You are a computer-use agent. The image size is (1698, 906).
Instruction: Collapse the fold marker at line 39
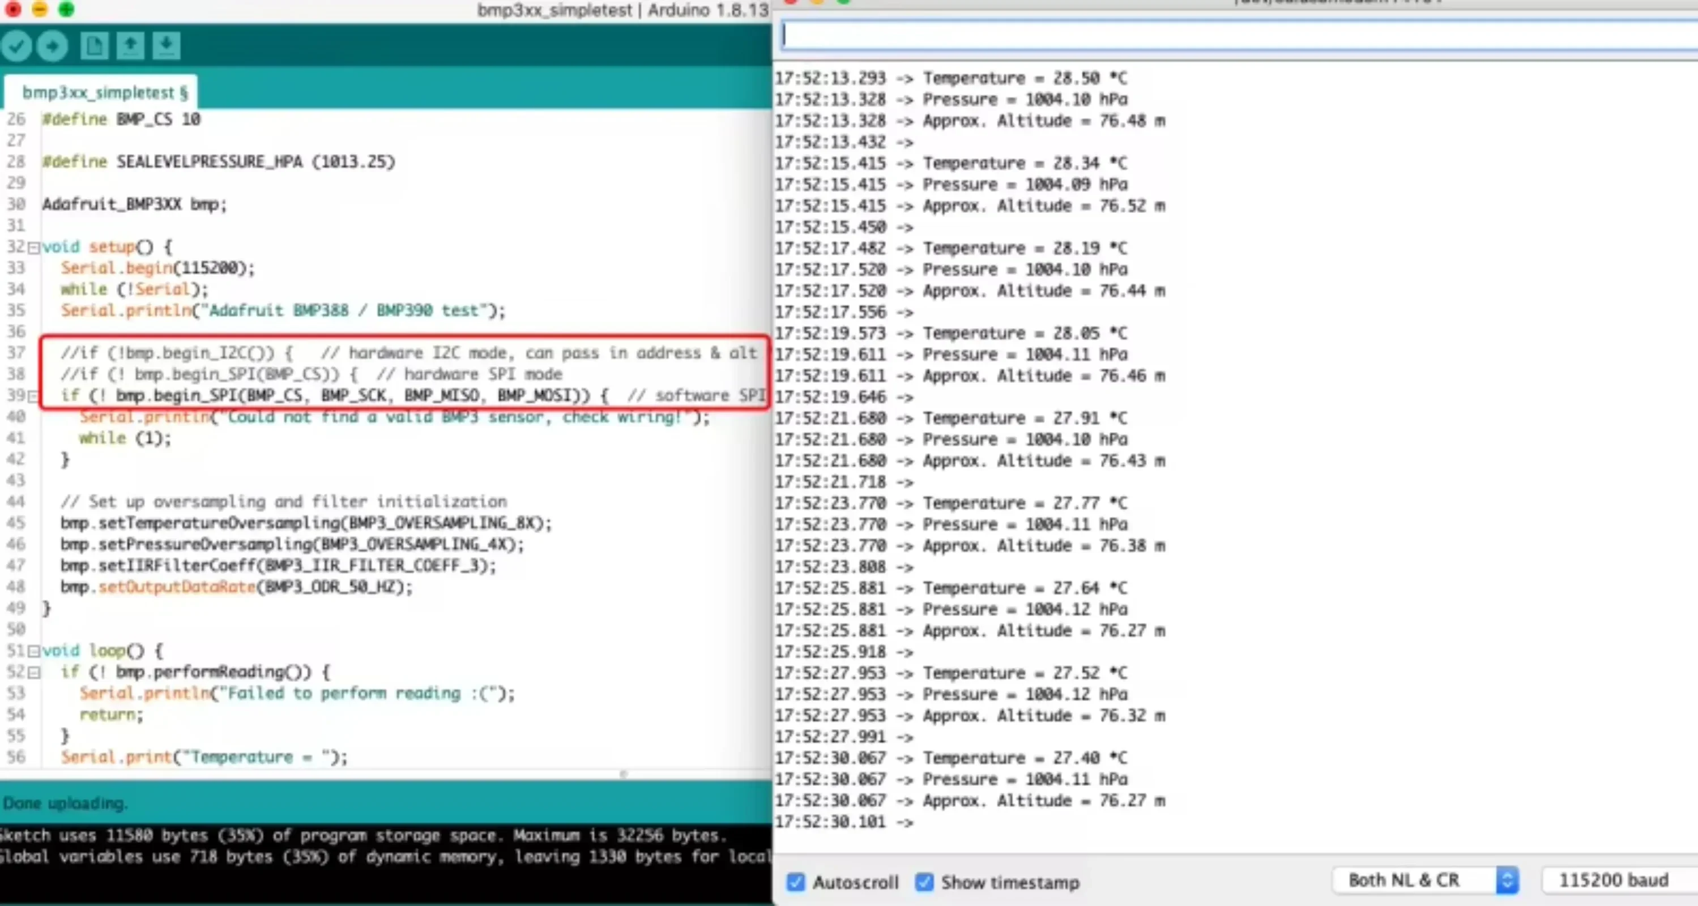tap(33, 396)
